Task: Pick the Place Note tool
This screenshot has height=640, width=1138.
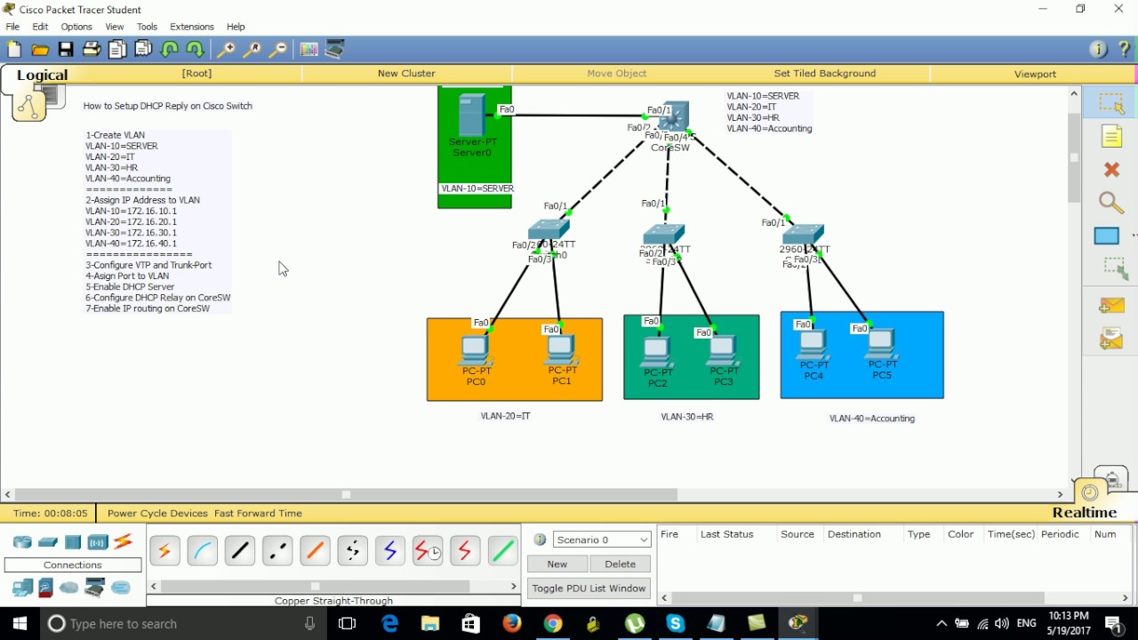Action: click(1111, 136)
